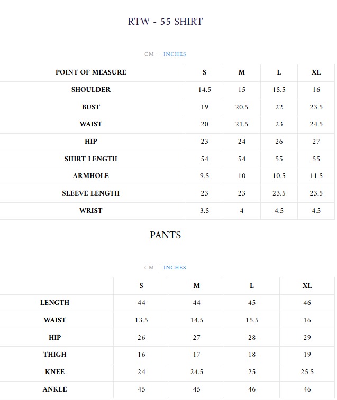This screenshot has width=337, height=400.
Task: Click the WRIST row label
Action: [91, 211]
